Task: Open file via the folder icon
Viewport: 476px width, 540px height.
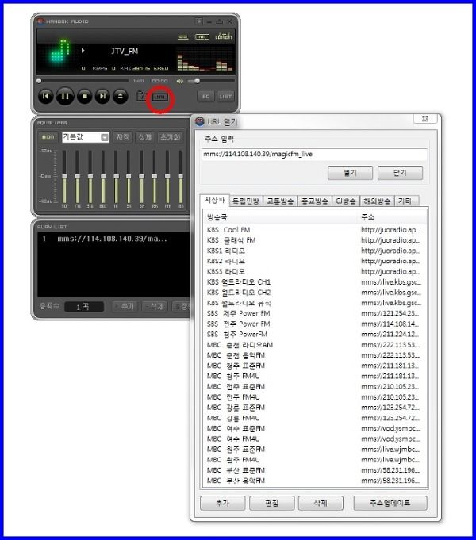Action: (142, 96)
